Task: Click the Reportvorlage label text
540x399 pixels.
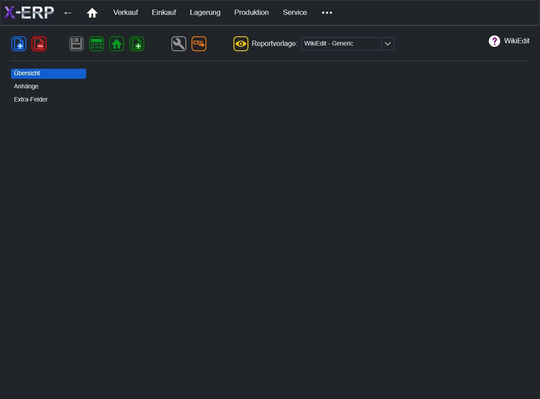Action: click(x=275, y=44)
